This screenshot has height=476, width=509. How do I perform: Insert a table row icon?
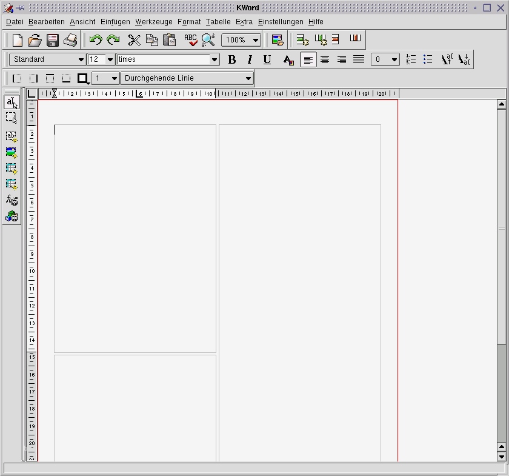tap(303, 39)
